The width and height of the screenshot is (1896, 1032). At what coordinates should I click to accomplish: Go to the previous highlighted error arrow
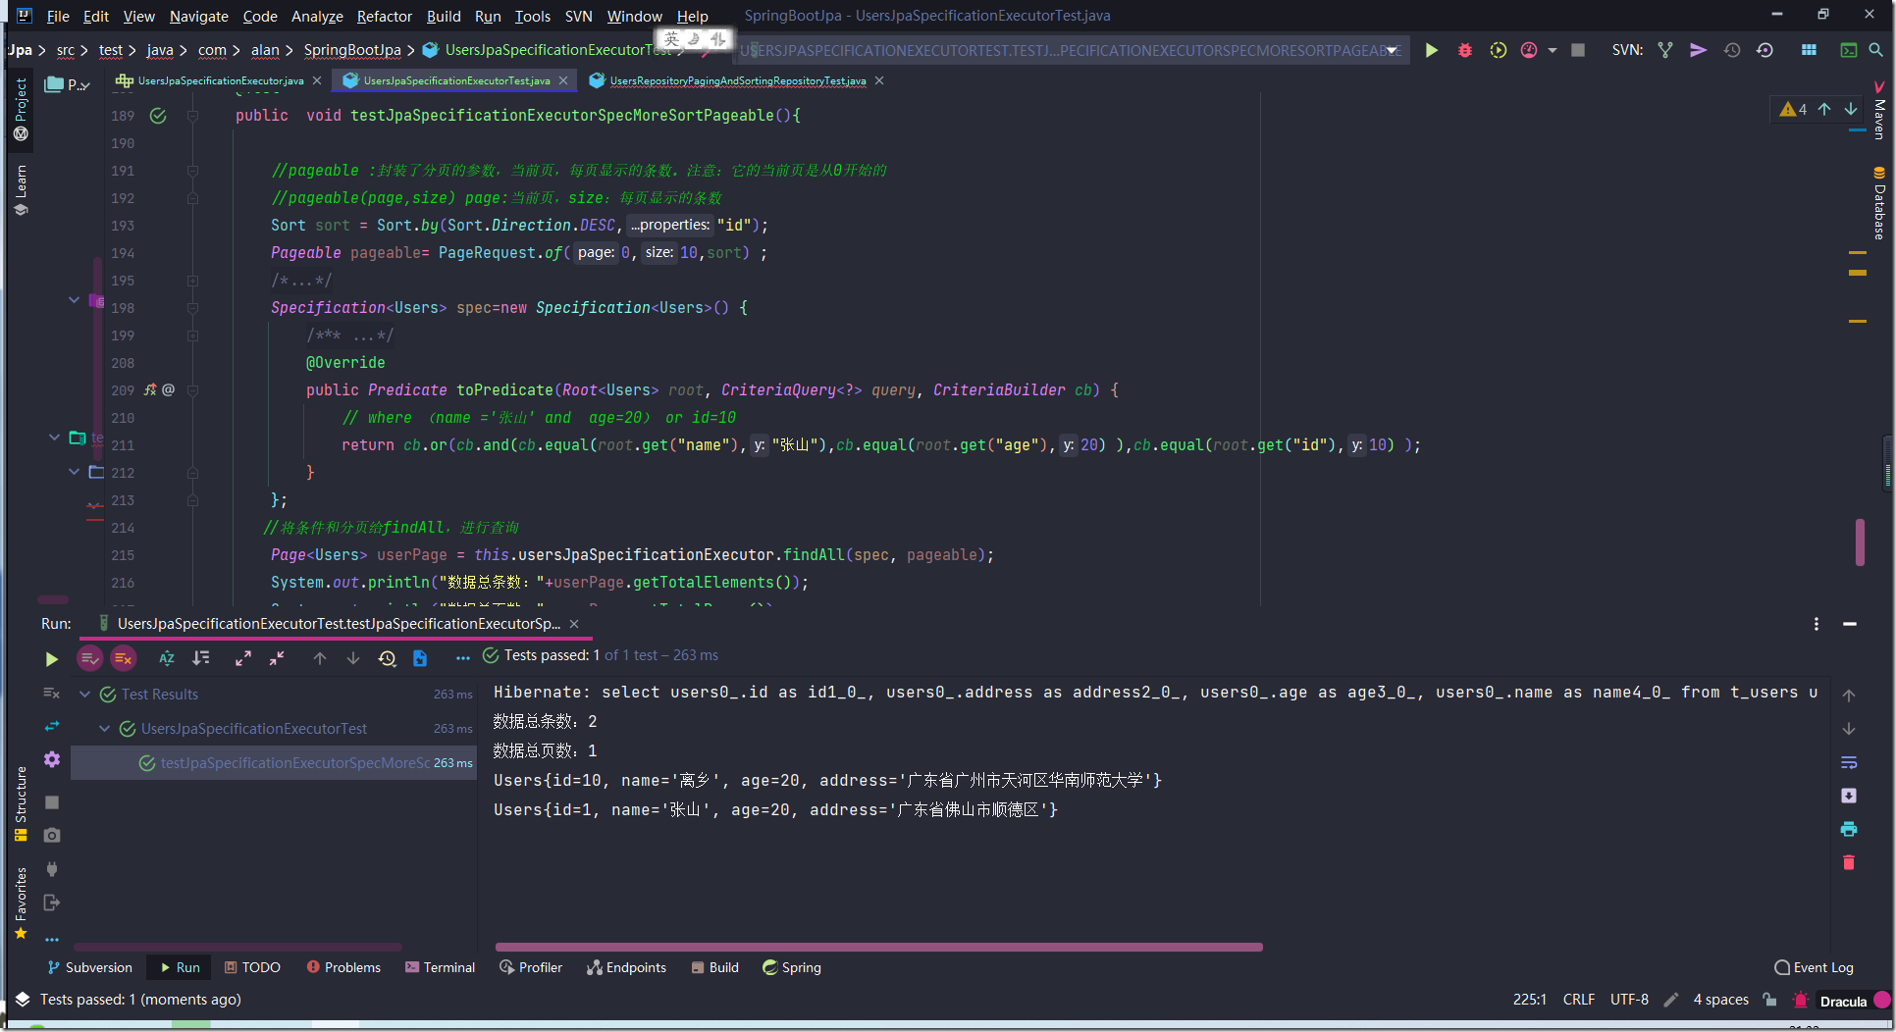pyautogui.click(x=1824, y=109)
